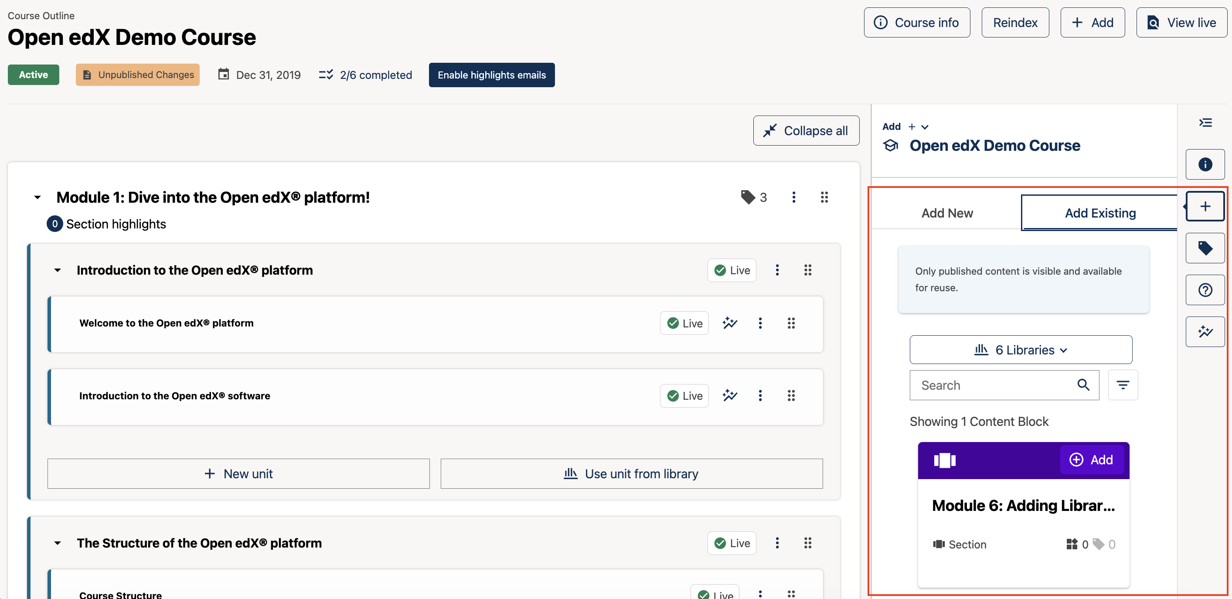
Task: Grab the Module 1 drag handle
Action: click(x=824, y=197)
